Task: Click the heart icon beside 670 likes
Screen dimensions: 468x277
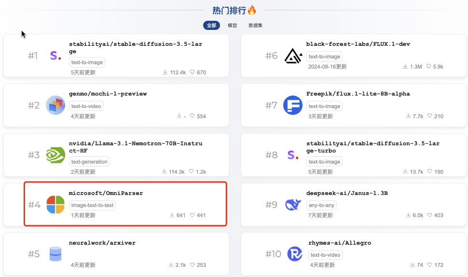Action: [192, 72]
